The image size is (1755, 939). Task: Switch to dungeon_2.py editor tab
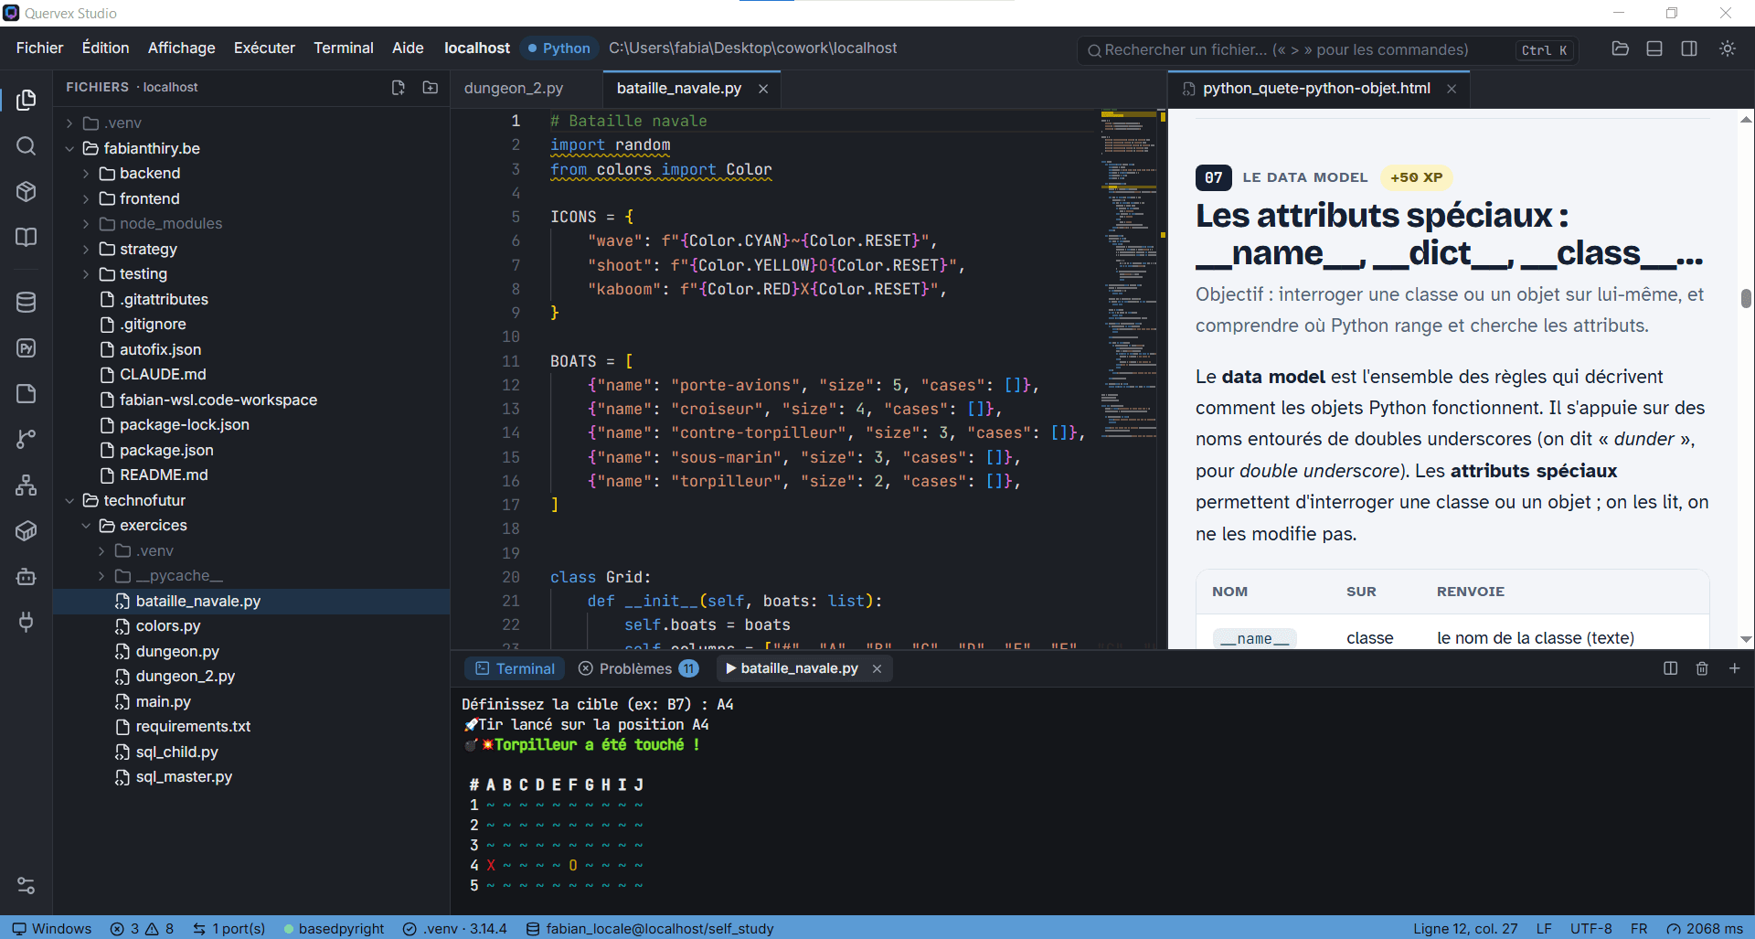click(514, 89)
